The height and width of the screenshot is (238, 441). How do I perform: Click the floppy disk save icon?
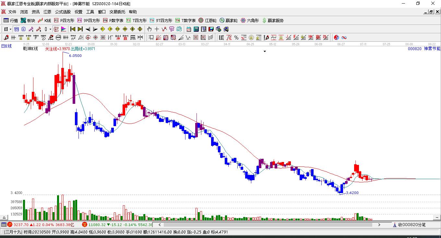coord(211,29)
